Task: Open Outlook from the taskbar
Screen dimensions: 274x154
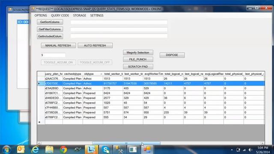Action: (21, 150)
